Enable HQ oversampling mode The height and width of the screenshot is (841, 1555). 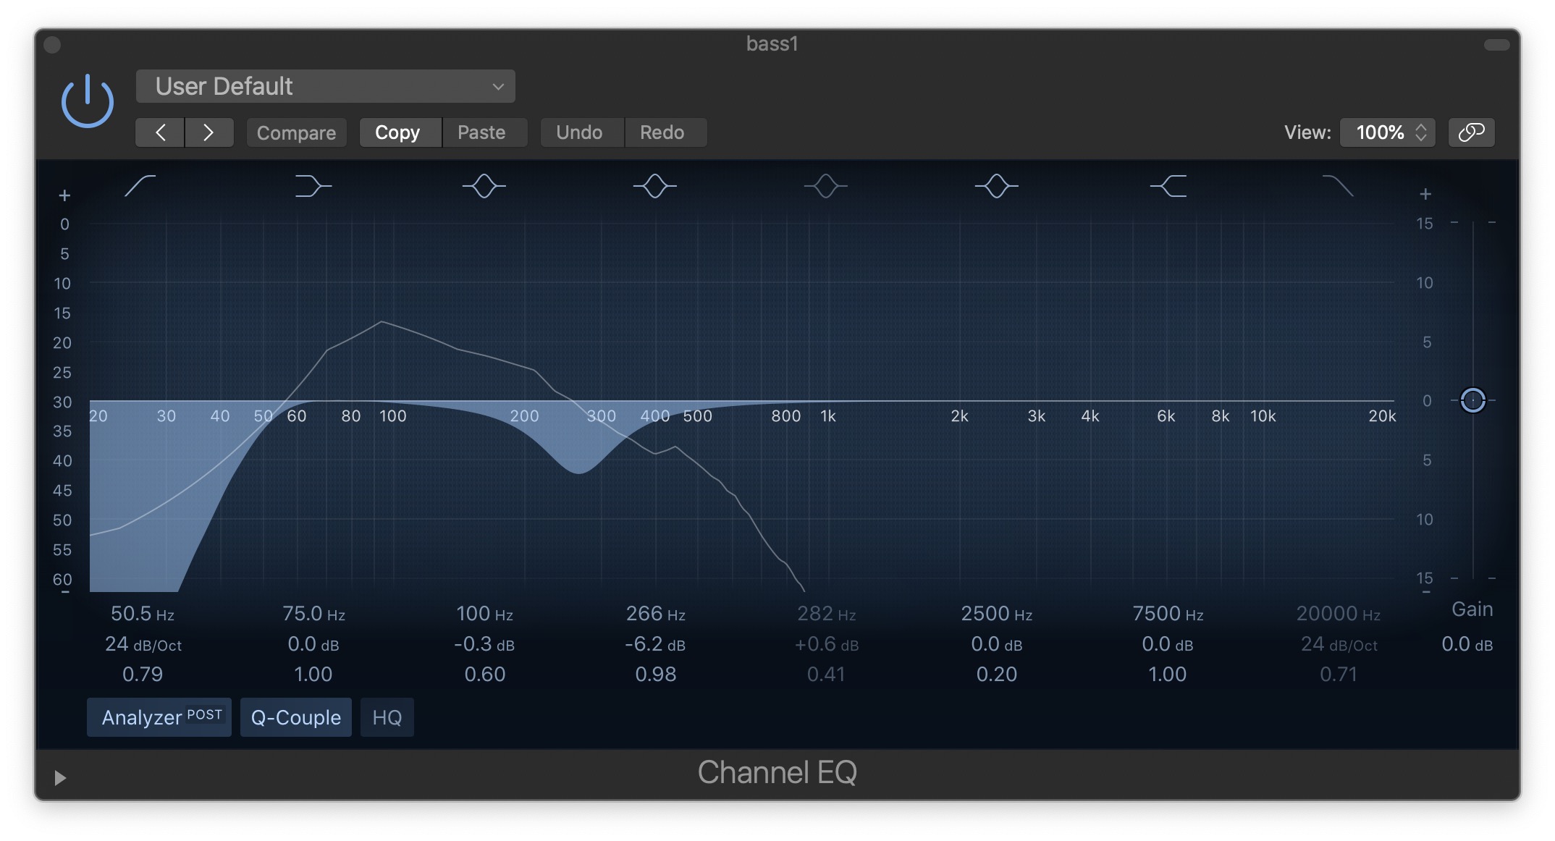click(x=387, y=717)
